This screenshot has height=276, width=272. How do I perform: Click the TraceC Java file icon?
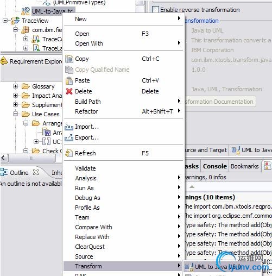36,39
